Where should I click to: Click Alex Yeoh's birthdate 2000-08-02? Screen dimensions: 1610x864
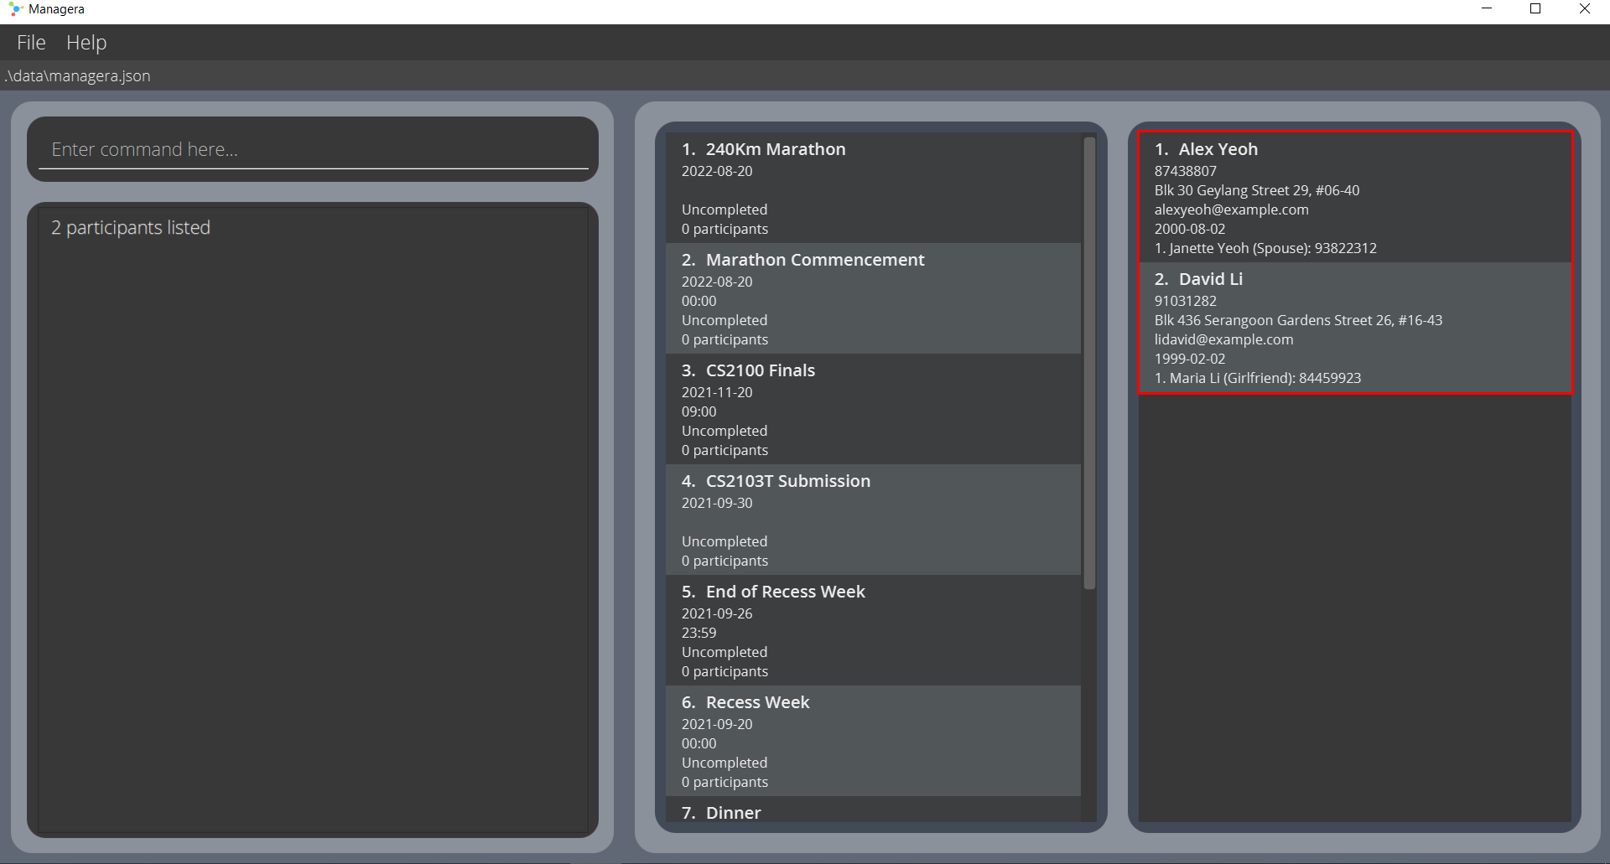click(1189, 229)
